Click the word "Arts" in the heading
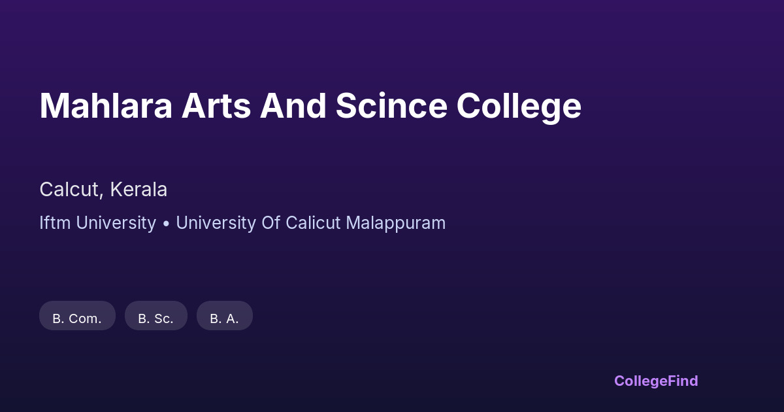This screenshot has width=784, height=412. [x=216, y=106]
